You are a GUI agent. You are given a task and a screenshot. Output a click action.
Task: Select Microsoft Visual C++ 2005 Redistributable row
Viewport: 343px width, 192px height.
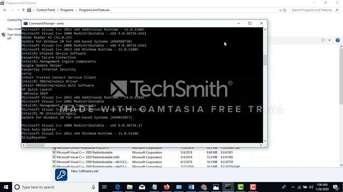pos(151,153)
